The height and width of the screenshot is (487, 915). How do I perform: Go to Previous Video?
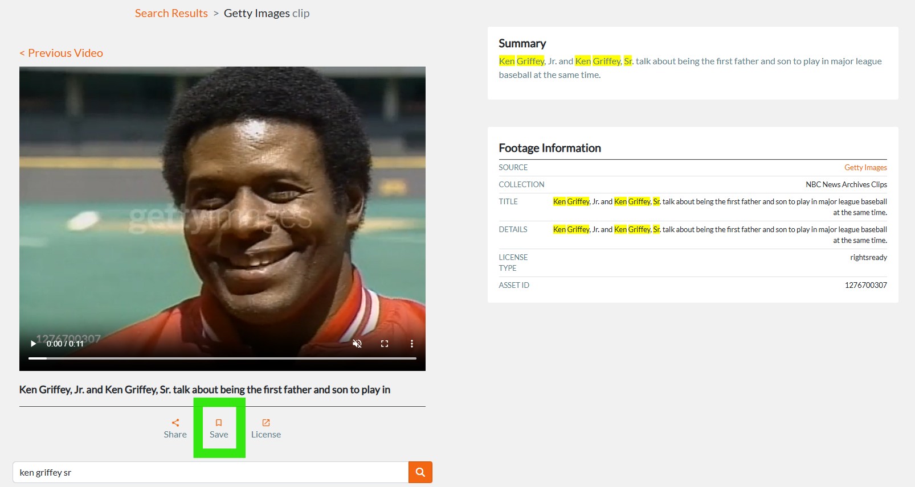[62, 53]
